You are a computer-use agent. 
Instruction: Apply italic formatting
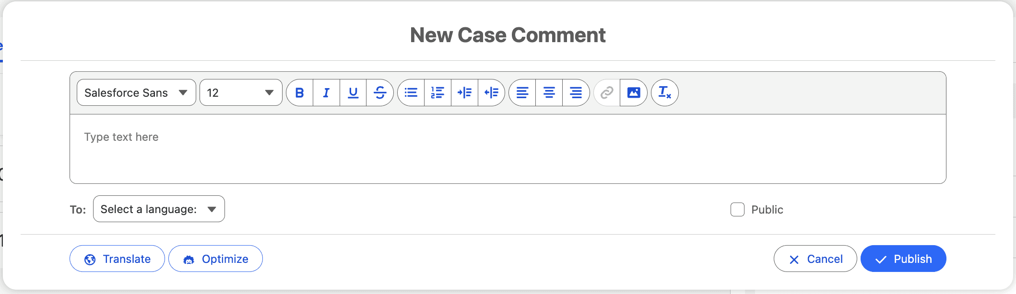326,93
